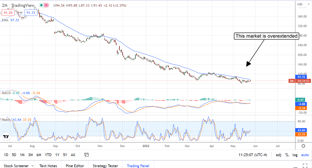Switch to the Pine Editor tab

75,166
